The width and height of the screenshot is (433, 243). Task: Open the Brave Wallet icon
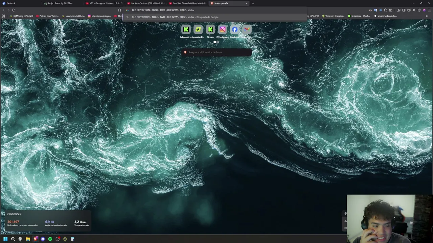pyautogui.click(x=409, y=10)
